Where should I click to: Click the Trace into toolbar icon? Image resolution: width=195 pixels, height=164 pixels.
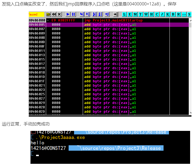95,14
